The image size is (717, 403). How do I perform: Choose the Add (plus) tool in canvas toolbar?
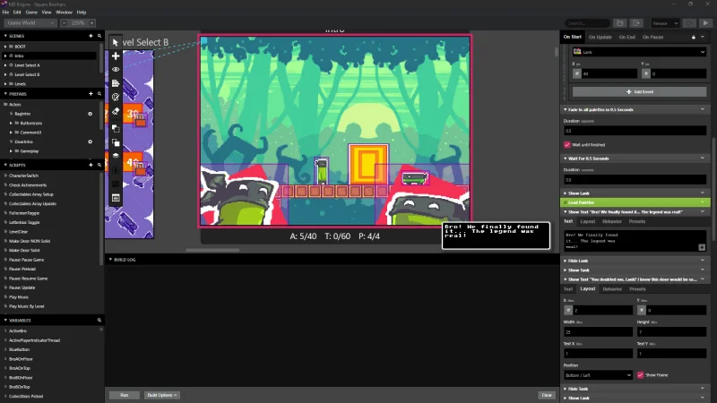click(116, 56)
